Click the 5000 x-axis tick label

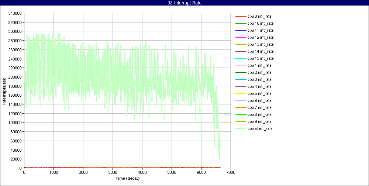[172, 172]
